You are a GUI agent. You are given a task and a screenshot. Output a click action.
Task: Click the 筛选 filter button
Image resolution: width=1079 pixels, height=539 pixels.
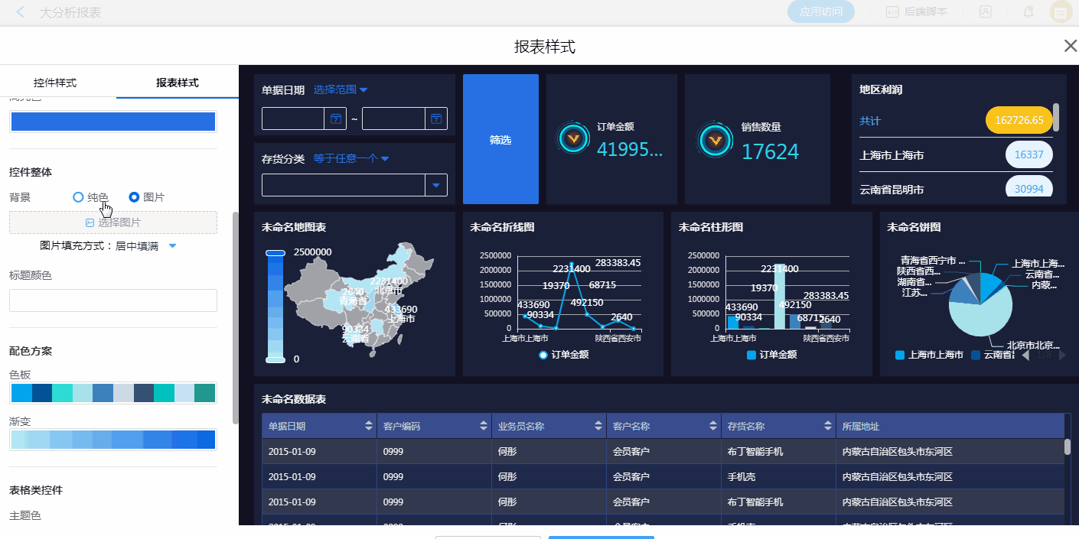[x=500, y=140]
